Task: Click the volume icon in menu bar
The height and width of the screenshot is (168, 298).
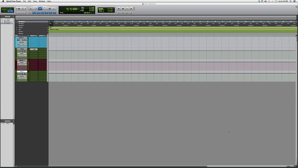Action: click(x=265, y=1)
